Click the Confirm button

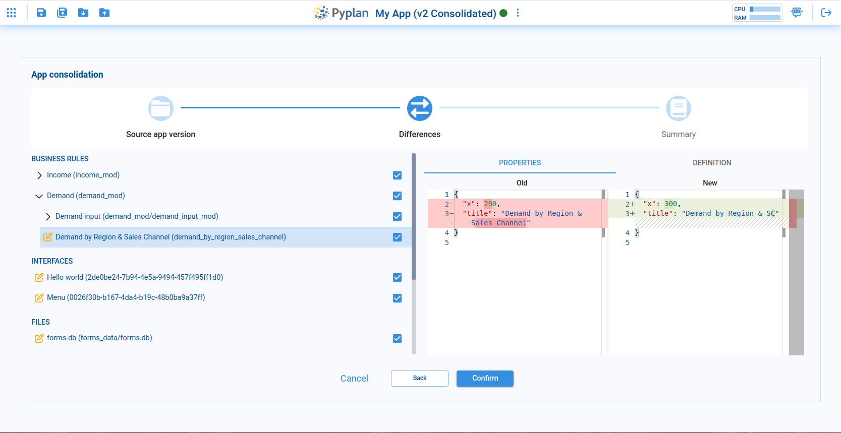(x=485, y=379)
